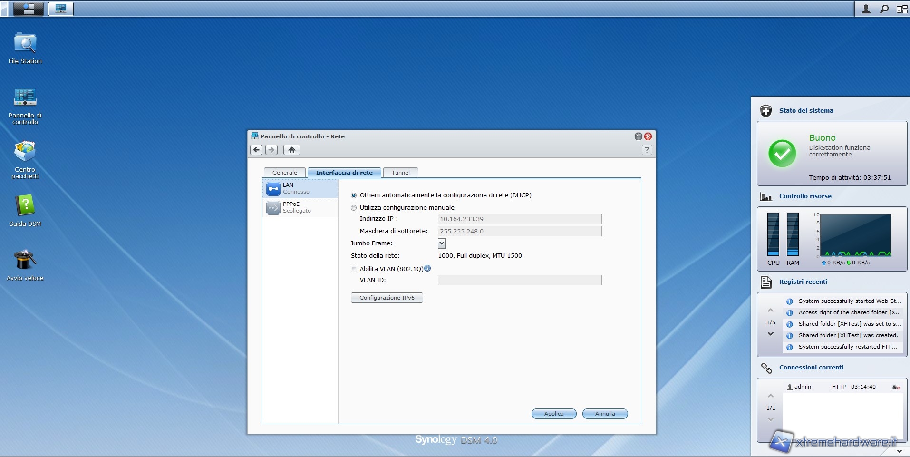Select the PPPoE interface in list
Screen dimensions: 910x457
[300, 207]
